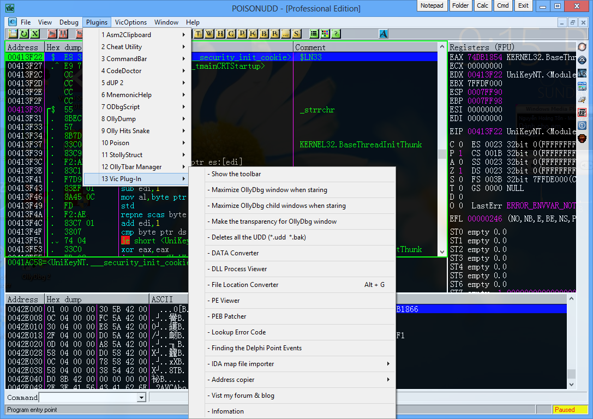This screenshot has width=593, height=419.
Task: Open the R (References) toolbar button
Action: [275, 34]
